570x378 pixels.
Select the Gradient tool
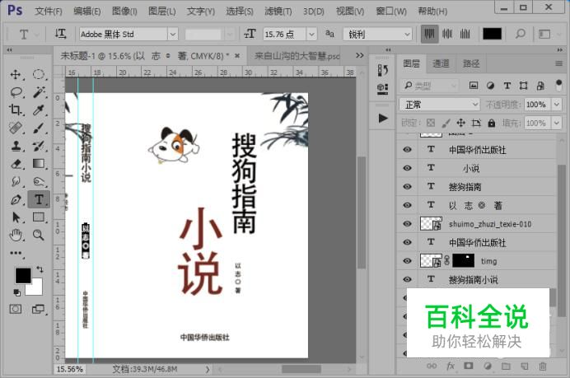coord(39,164)
